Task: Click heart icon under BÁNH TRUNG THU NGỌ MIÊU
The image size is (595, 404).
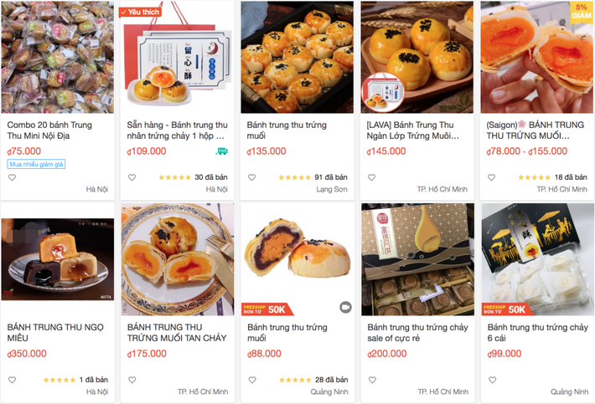Action: (x=13, y=380)
